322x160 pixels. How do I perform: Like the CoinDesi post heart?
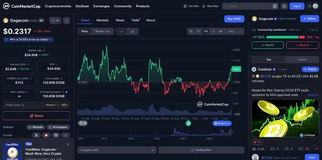257,142
